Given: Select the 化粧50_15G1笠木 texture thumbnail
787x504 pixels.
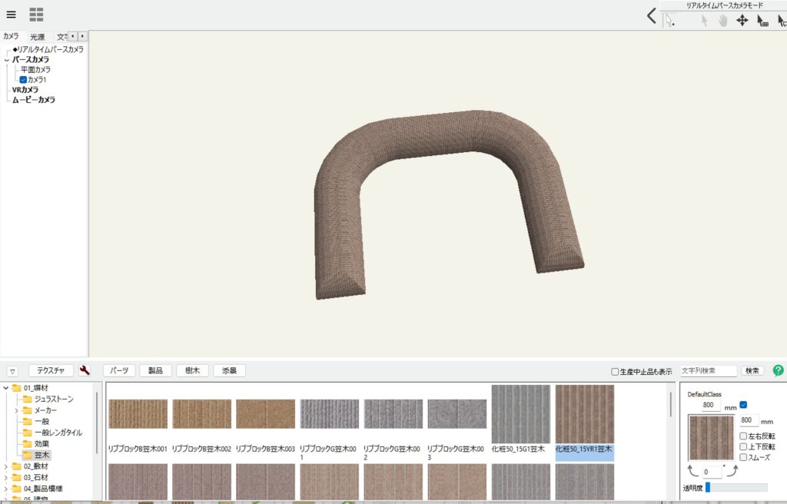Looking at the screenshot, I should 520,415.
